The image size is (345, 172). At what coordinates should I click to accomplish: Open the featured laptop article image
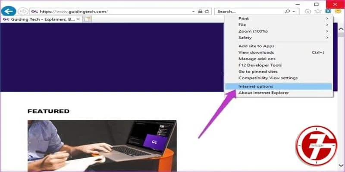coord(102,146)
